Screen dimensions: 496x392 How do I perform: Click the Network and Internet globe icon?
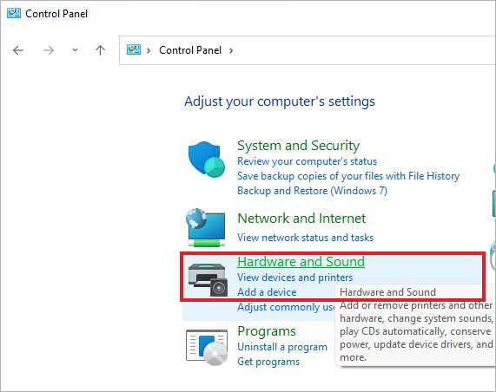click(x=206, y=227)
